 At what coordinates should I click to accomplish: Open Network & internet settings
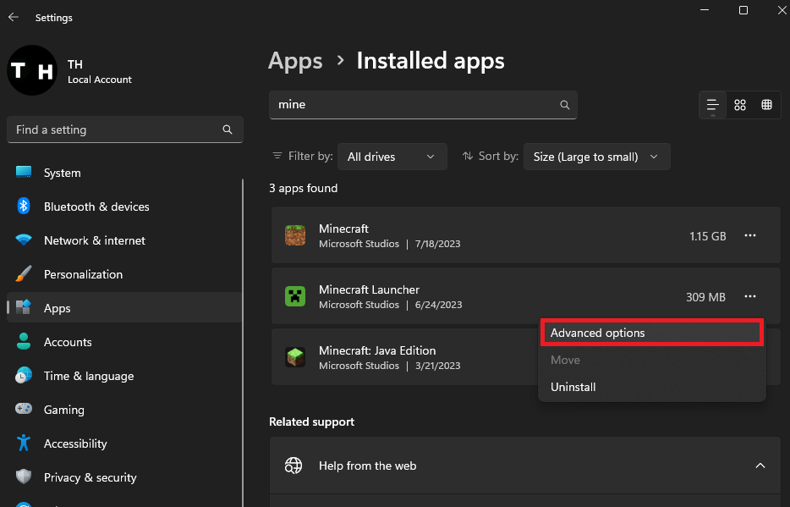(x=124, y=240)
